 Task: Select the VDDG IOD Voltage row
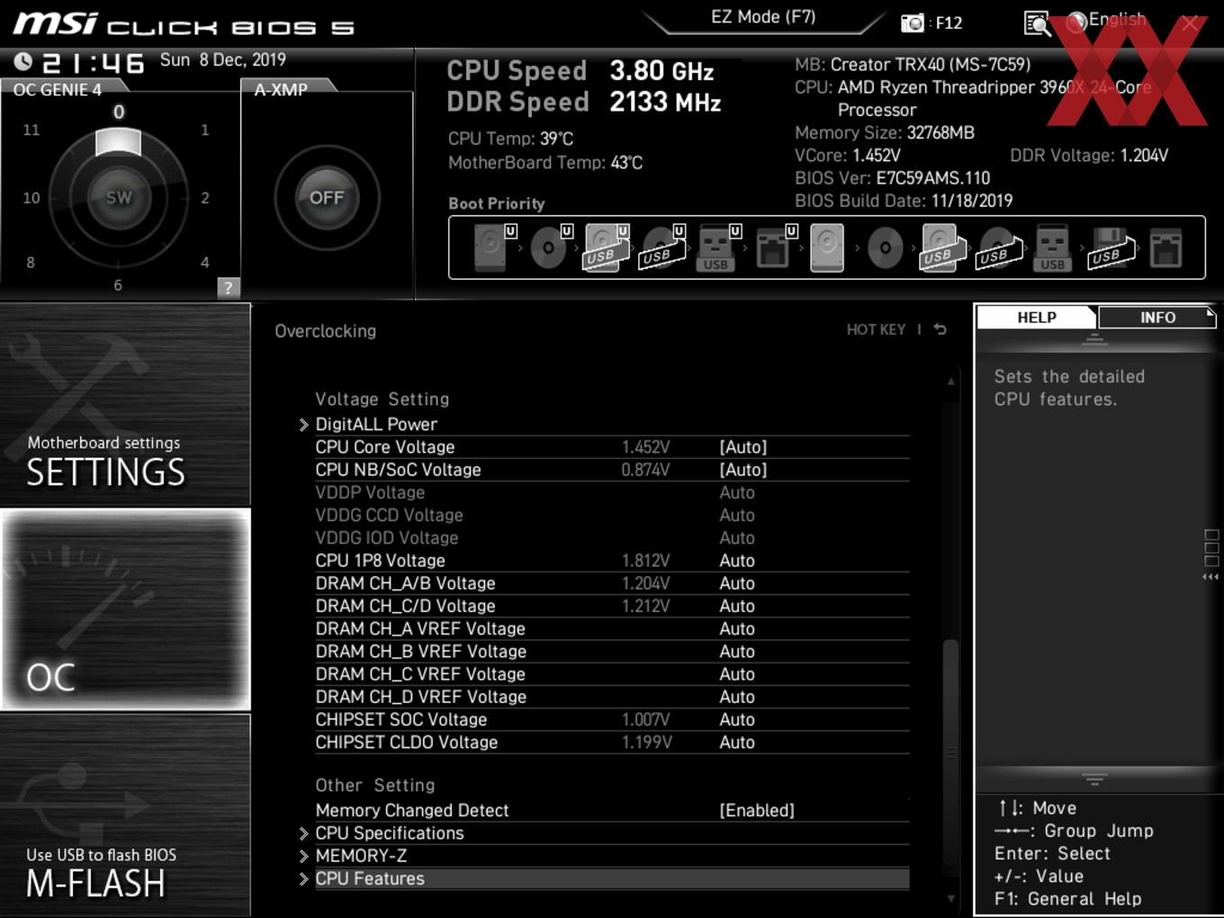click(612, 537)
